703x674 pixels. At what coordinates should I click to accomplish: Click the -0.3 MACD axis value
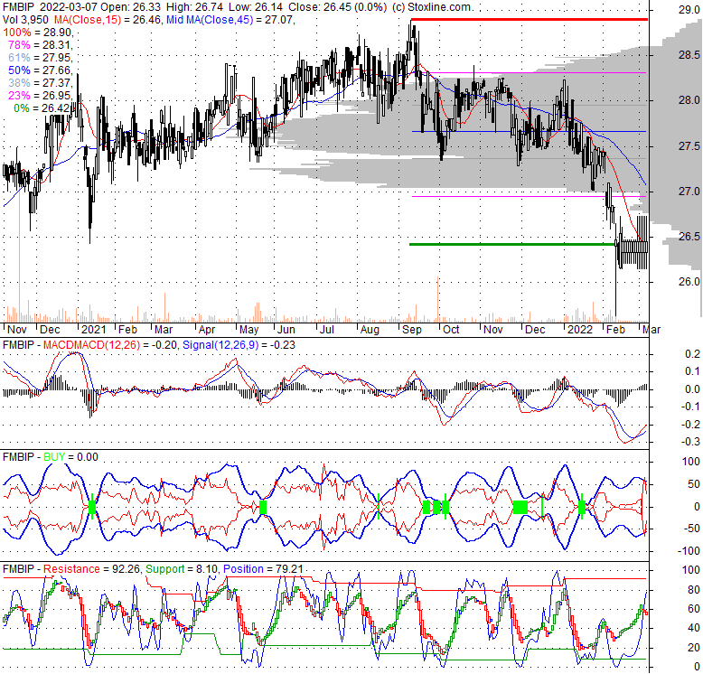click(x=692, y=442)
